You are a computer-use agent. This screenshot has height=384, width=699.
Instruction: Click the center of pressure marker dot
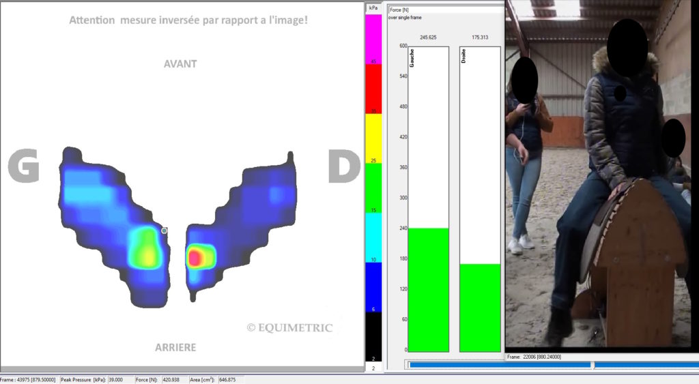click(x=164, y=231)
